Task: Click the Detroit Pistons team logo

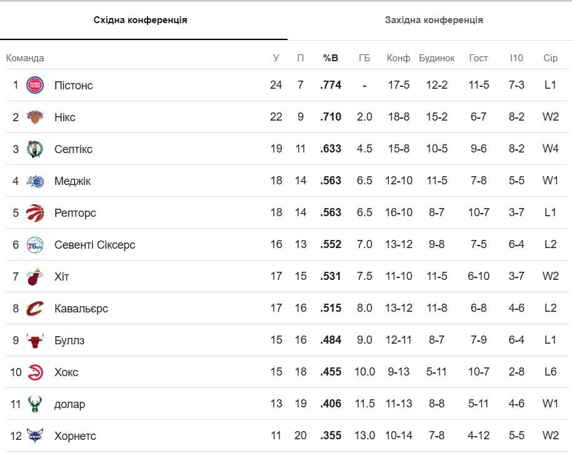Action: pyautogui.click(x=35, y=85)
